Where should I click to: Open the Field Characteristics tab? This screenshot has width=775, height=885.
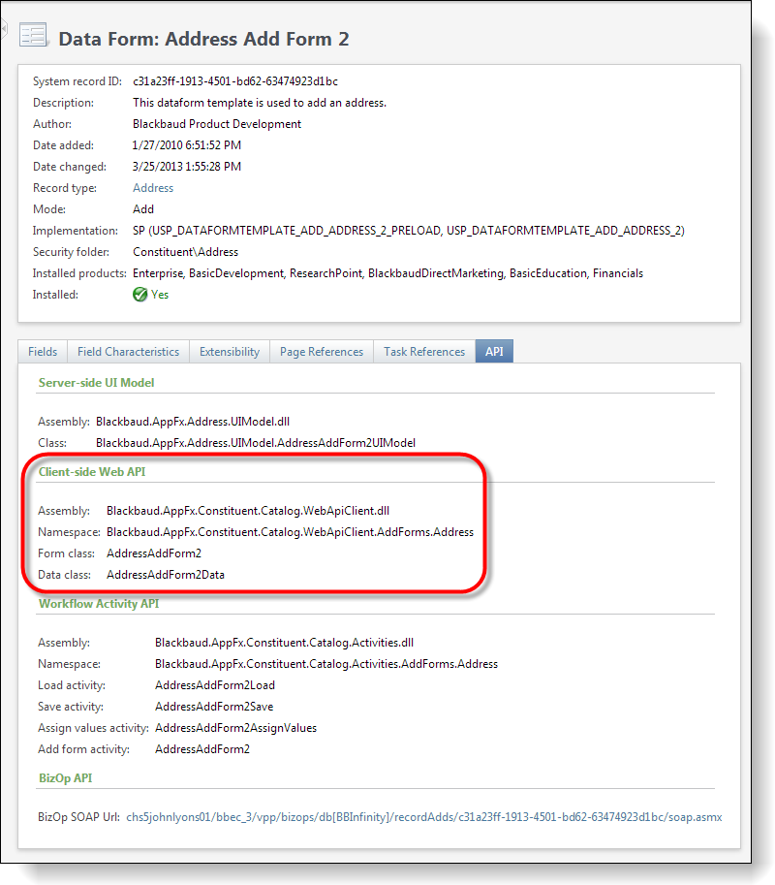128,352
